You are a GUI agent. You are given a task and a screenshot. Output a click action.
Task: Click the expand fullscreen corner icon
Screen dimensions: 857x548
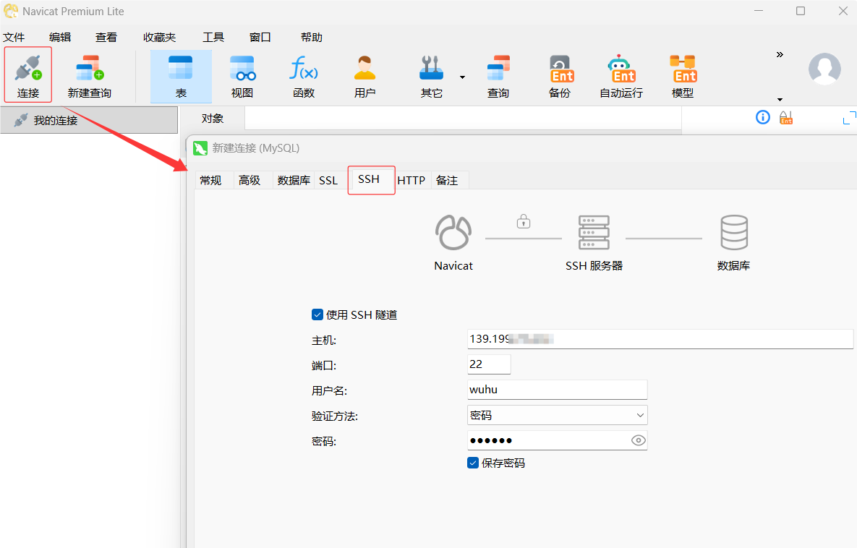tap(849, 117)
